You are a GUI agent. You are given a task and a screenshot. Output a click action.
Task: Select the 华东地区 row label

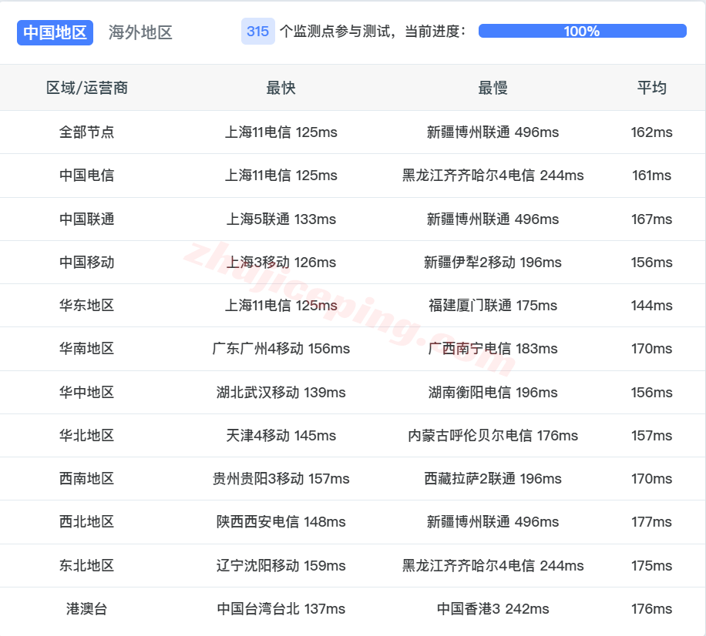tap(87, 306)
